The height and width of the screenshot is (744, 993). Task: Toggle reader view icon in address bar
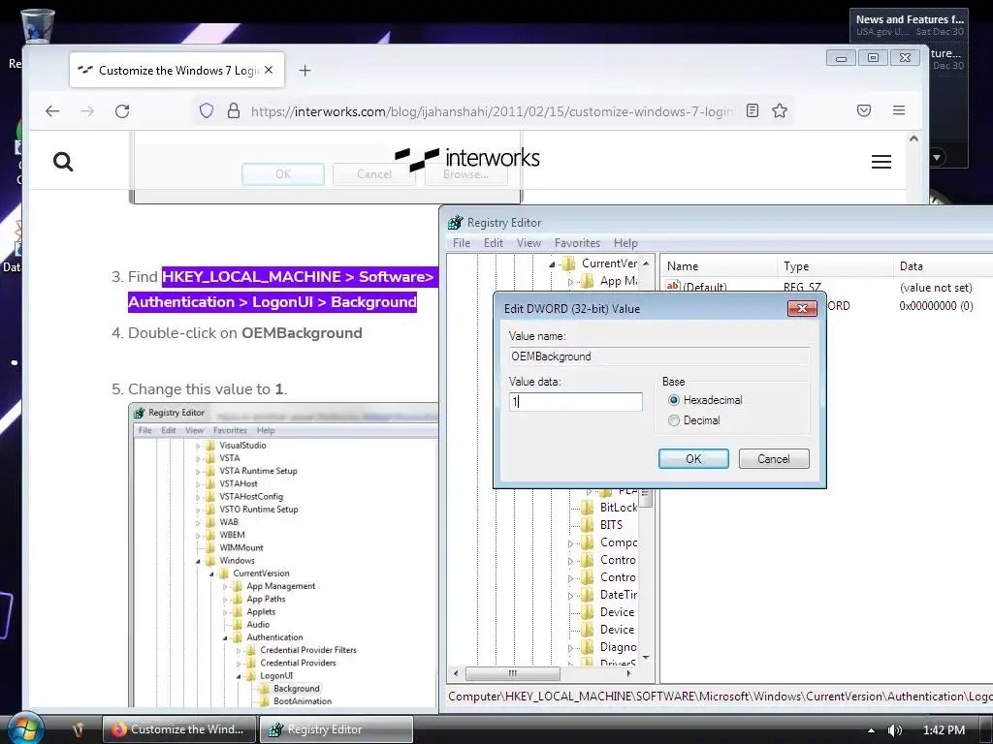pos(753,110)
